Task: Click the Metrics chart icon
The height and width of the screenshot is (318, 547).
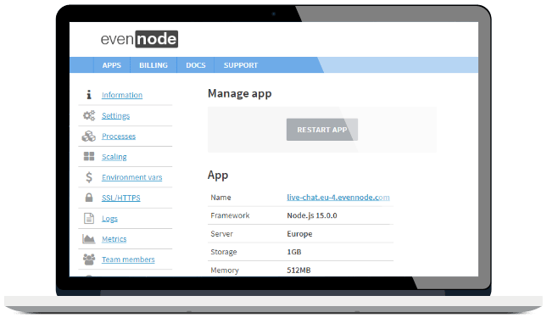Action: 88,238
